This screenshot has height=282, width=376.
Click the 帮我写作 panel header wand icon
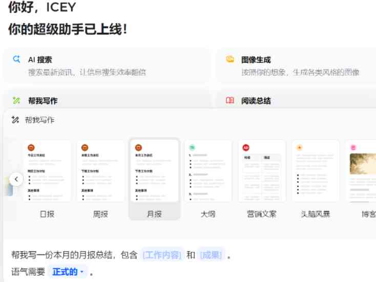pyautogui.click(x=15, y=120)
